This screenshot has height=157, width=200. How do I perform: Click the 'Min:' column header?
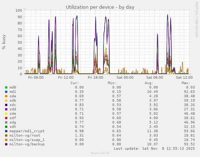[112, 83]
